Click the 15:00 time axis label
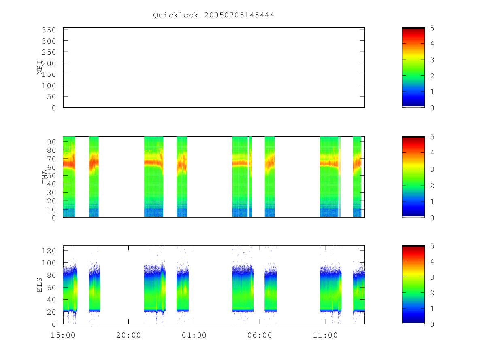 pyautogui.click(x=63, y=335)
